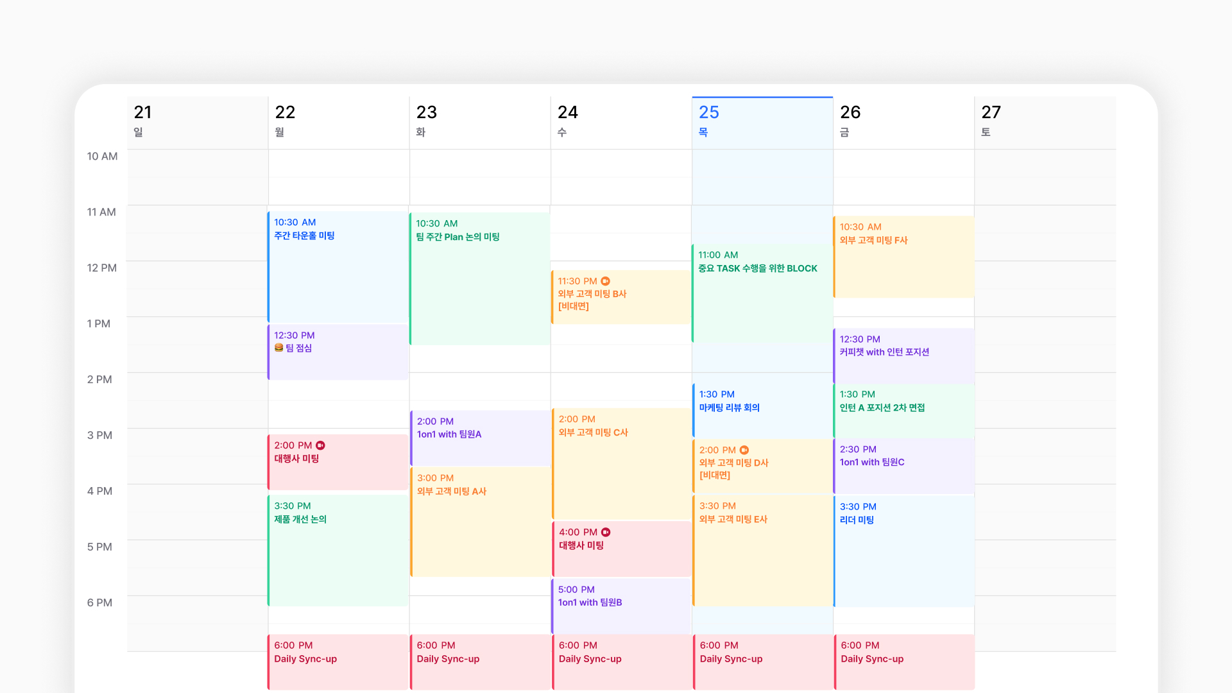Viewport: 1232px width, 693px height.
Task: Select Saturday 27 day header
Action: 1044,122
